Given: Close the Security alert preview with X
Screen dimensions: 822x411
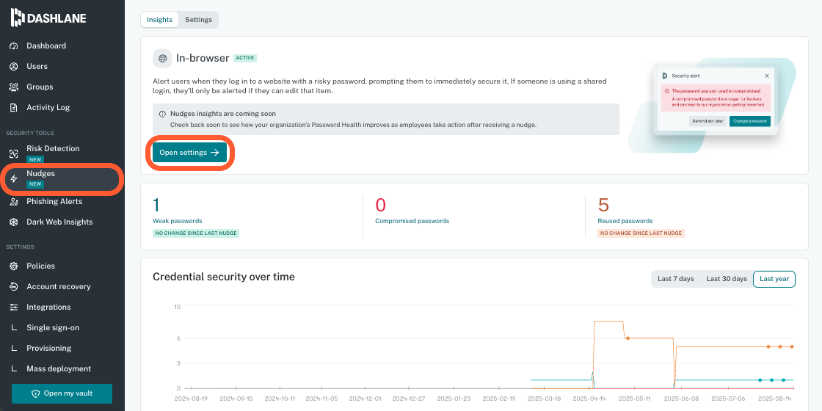Looking at the screenshot, I should 767,76.
